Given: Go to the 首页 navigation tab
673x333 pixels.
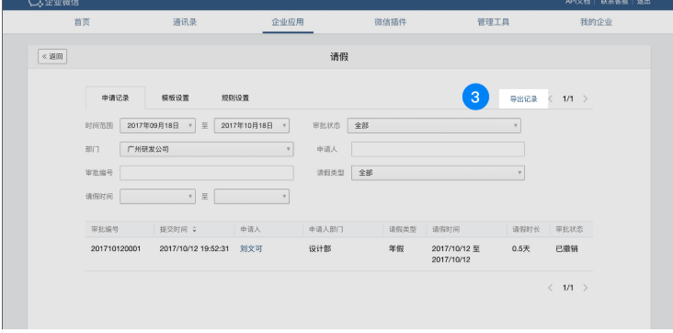Looking at the screenshot, I should click(82, 22).
